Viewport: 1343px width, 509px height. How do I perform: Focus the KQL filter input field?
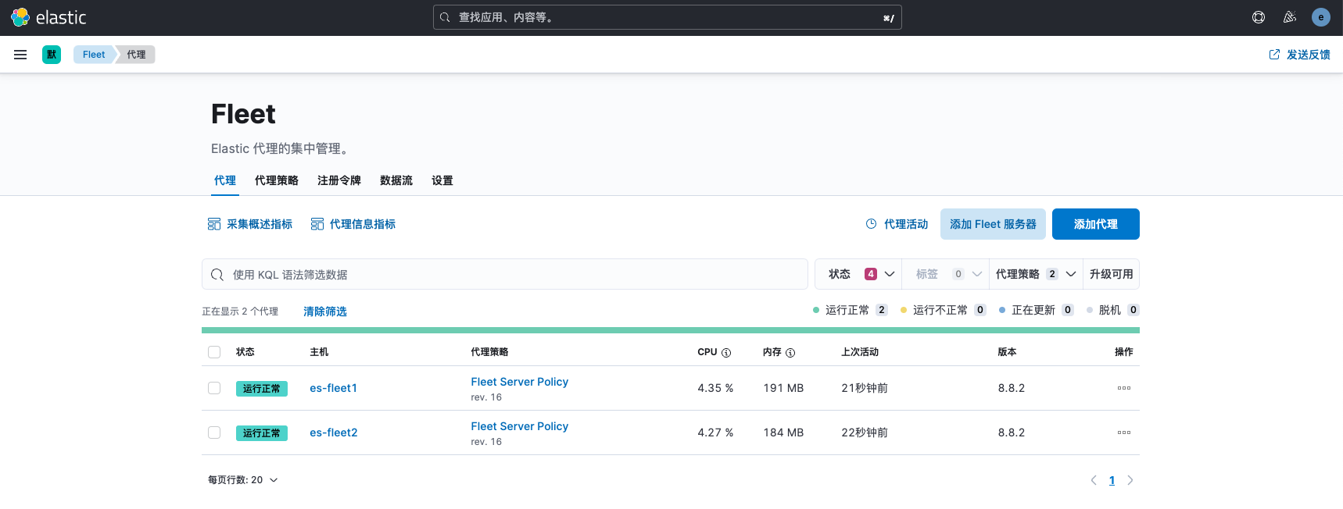505,274
